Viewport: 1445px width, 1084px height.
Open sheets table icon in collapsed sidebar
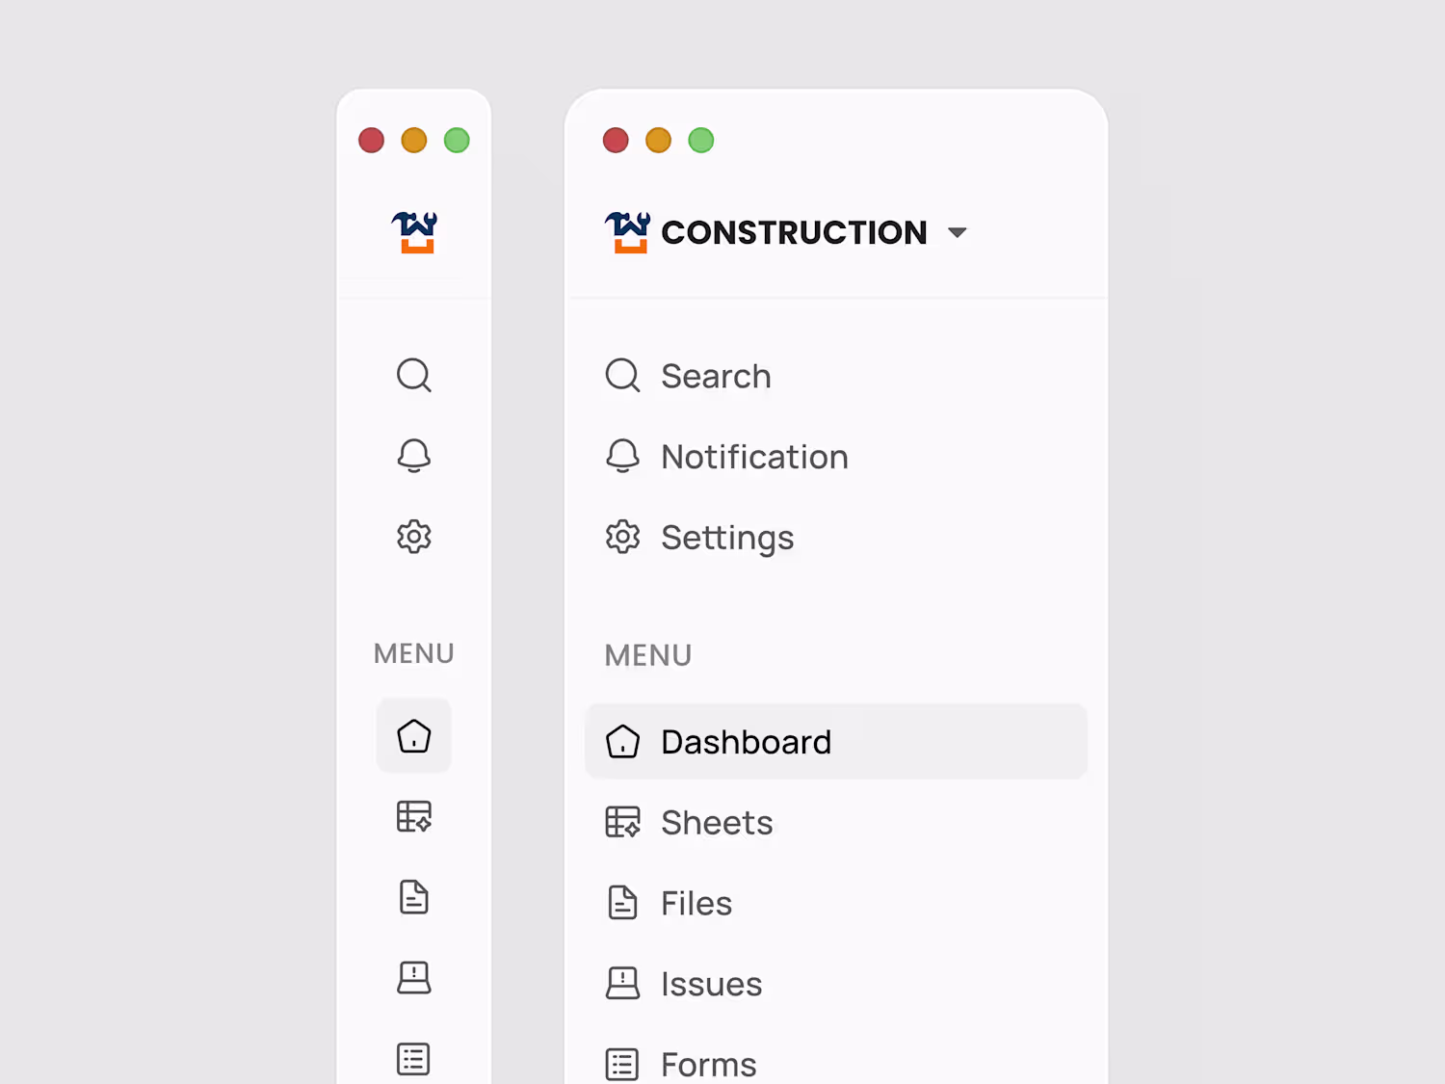pos(413,817)
